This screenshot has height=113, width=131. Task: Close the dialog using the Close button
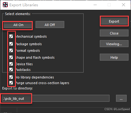(x=114, y=33)
